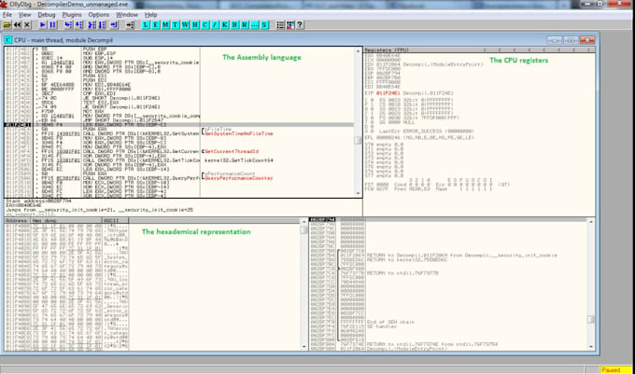Viewport: 635px width, 374px height.
Task: Restart the debugged program via rewind icon
Action: (x=17, y=25)
